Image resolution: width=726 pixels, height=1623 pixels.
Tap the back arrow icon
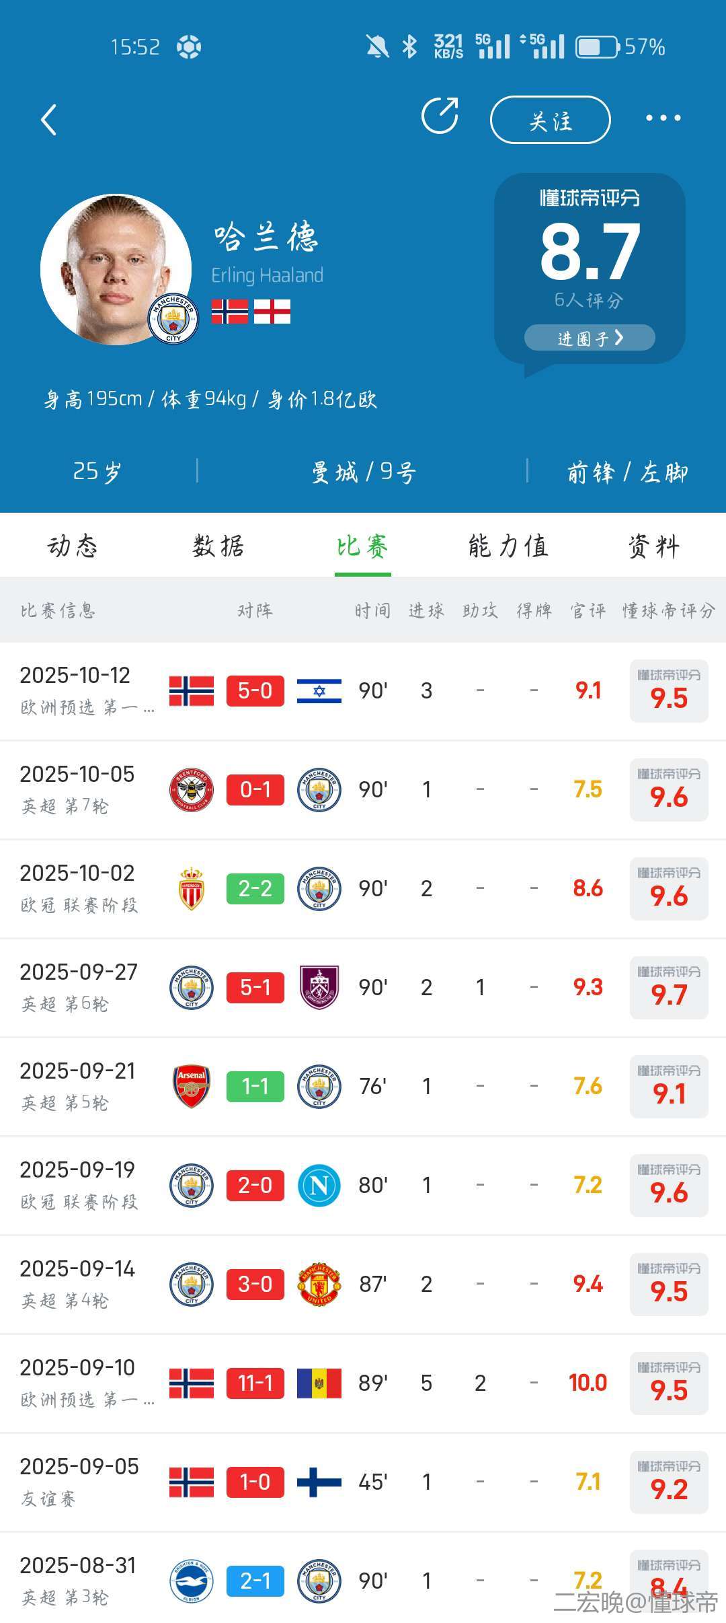(x=49, y=120)
